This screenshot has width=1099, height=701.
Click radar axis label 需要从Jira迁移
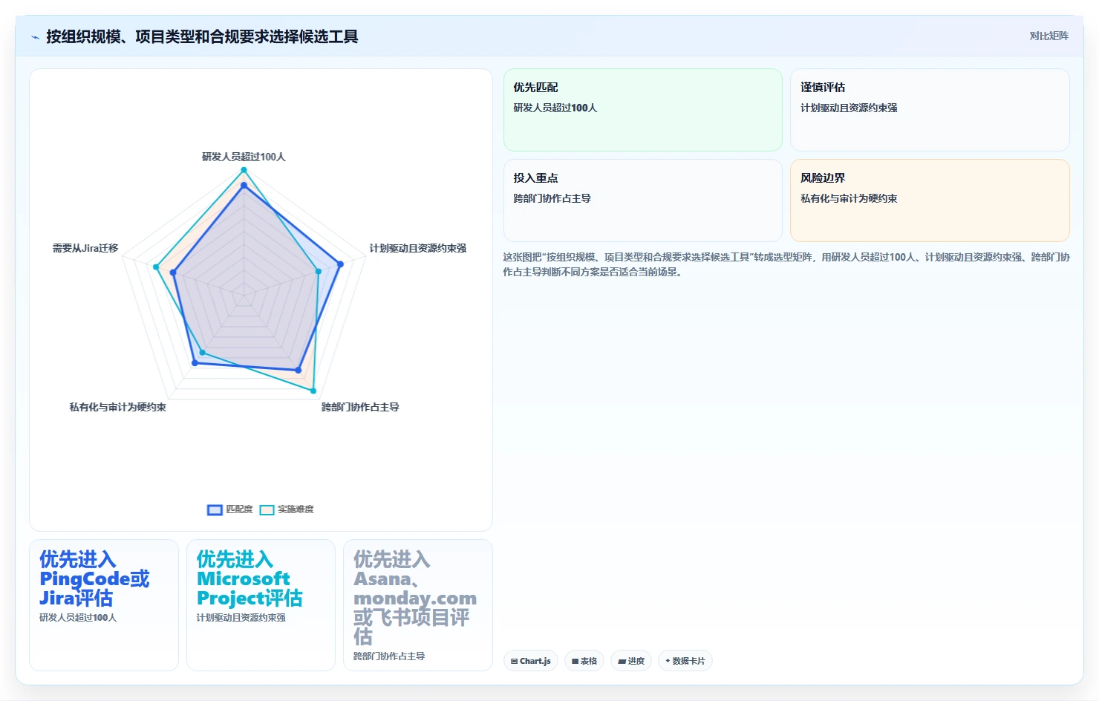point(85,248)
